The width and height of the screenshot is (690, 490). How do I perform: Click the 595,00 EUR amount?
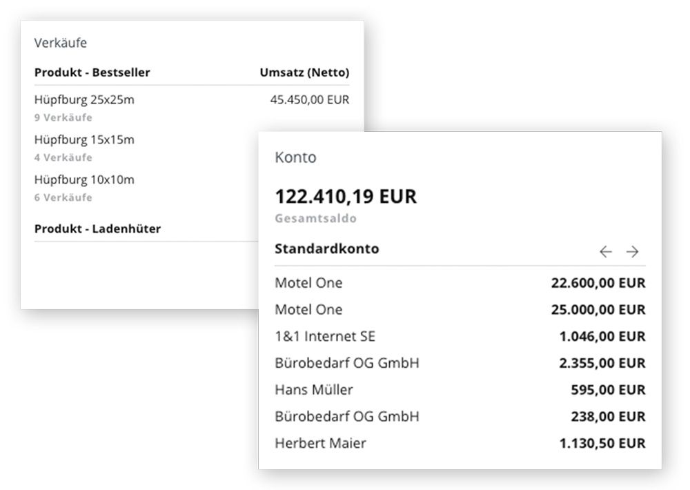click(x=608, y=390)
